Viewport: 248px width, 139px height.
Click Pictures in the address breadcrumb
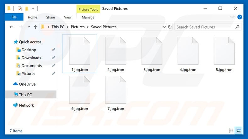click(x=78, y=27)
